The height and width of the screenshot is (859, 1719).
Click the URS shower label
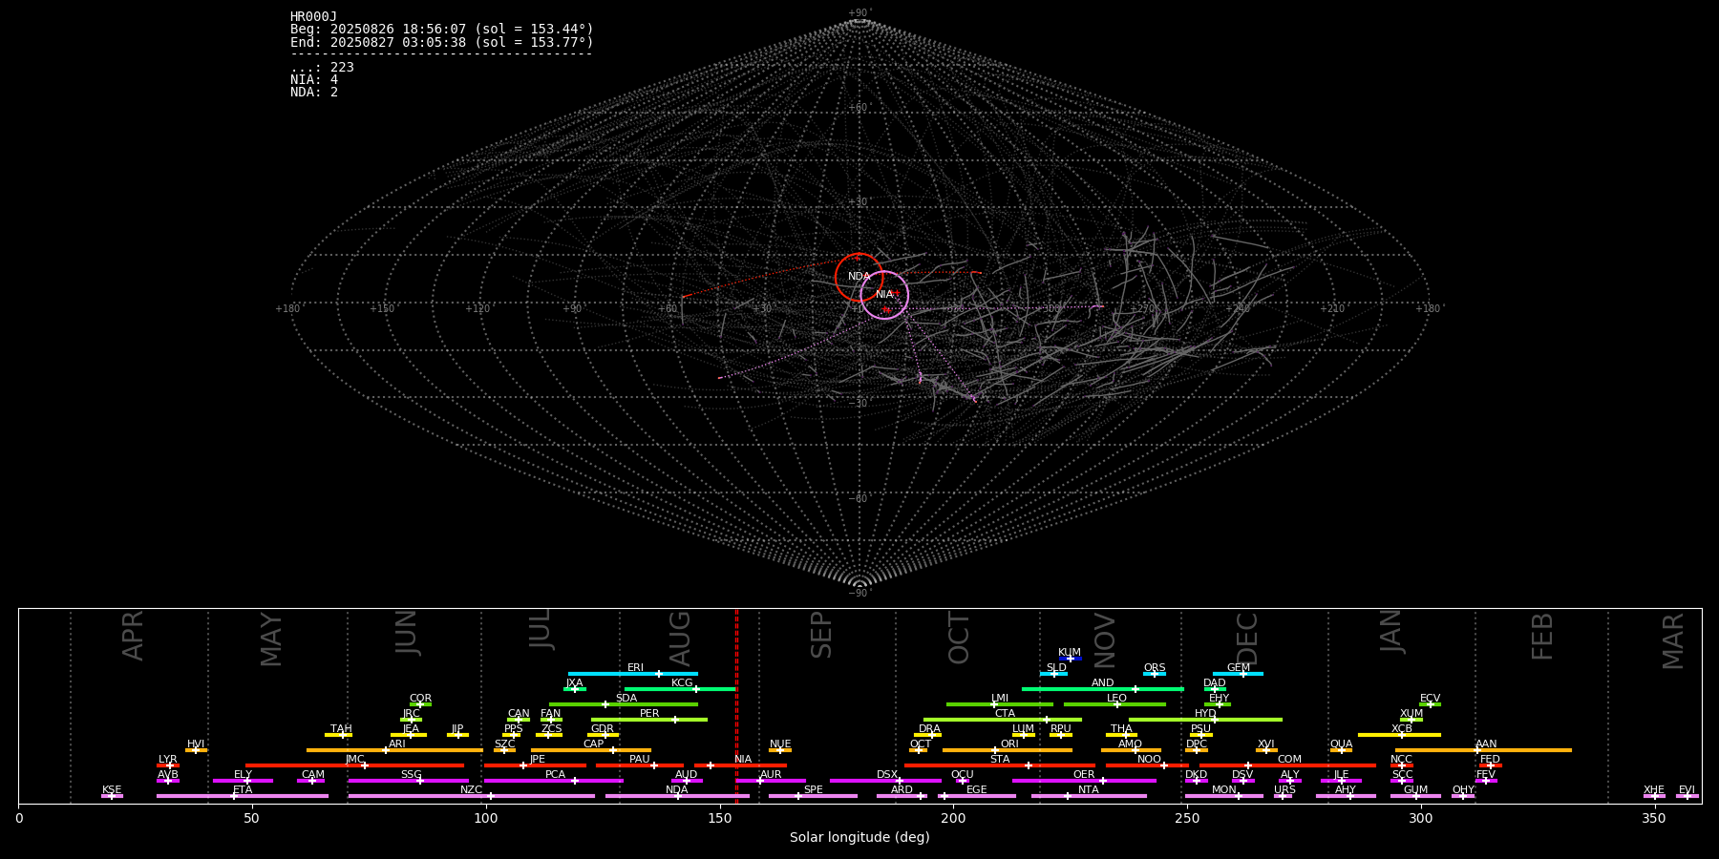point(1285,789)
